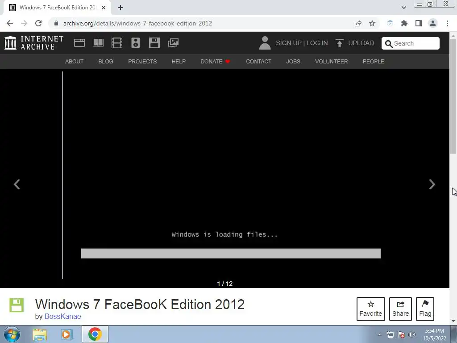Open a new browser tab
The image size is (457, 343).
[120, 8]
